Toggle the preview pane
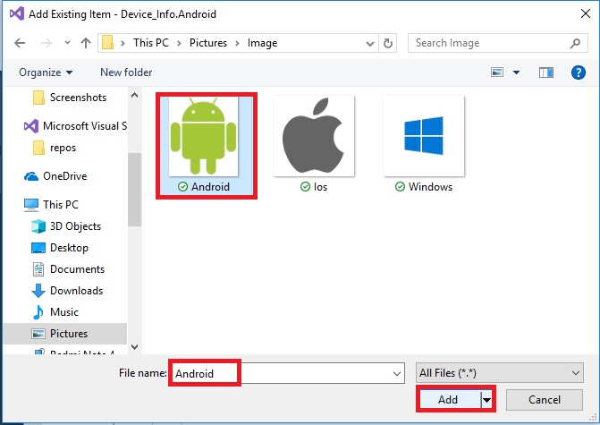The height and width of the screenshot is (425, 600). [x=546, y=72]
